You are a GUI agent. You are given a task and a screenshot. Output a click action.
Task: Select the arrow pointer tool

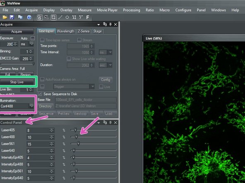pos(47,17)
